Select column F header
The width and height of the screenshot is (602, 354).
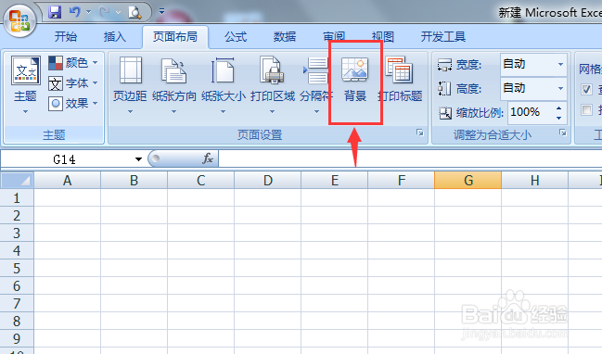[x=402, y=181]
